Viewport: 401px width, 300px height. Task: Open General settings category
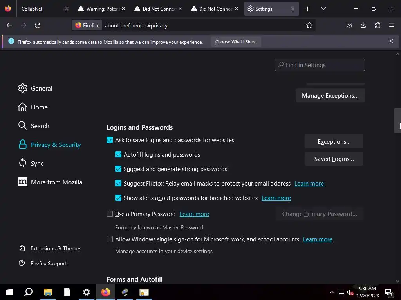click(x=35, y=88)
